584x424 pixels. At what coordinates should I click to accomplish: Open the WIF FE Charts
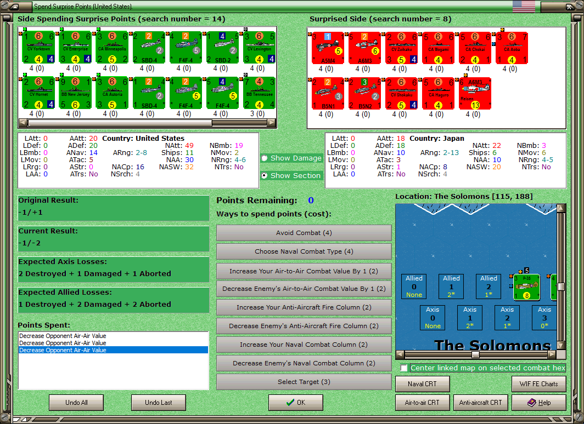pyautogui.click(x=539, y=384)
